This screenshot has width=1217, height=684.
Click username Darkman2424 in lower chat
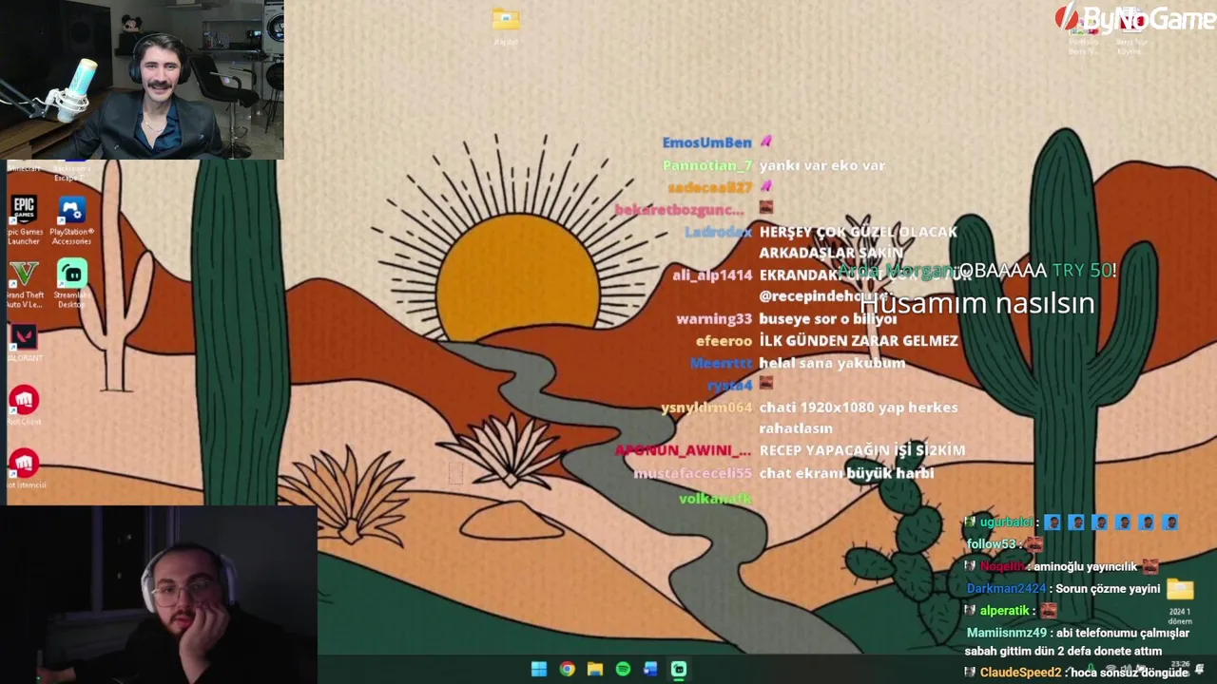tap(1006, 589)
